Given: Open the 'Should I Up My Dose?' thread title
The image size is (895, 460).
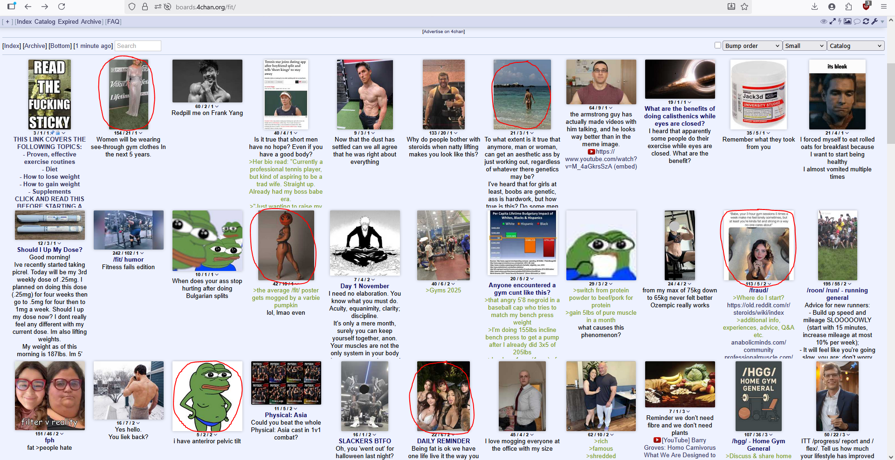Looking at the screenshot, I should click(50, 250).
